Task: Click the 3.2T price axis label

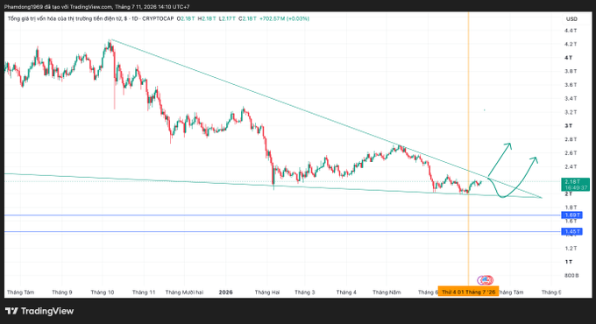Action: pyautogui.click(x=571, y=112)
